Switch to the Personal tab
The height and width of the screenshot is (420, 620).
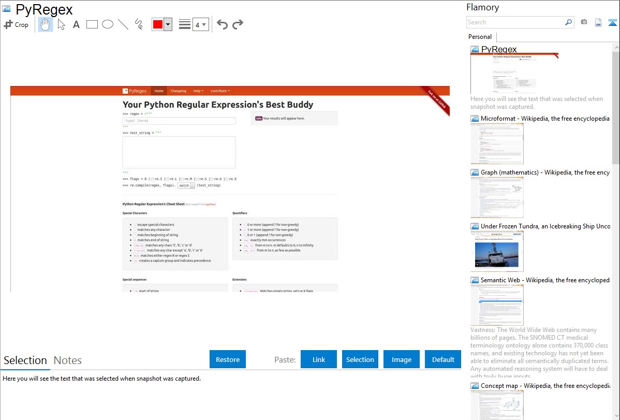(480, 37)
